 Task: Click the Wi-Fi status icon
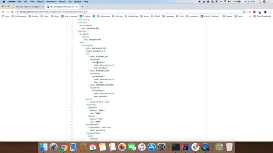225,2
